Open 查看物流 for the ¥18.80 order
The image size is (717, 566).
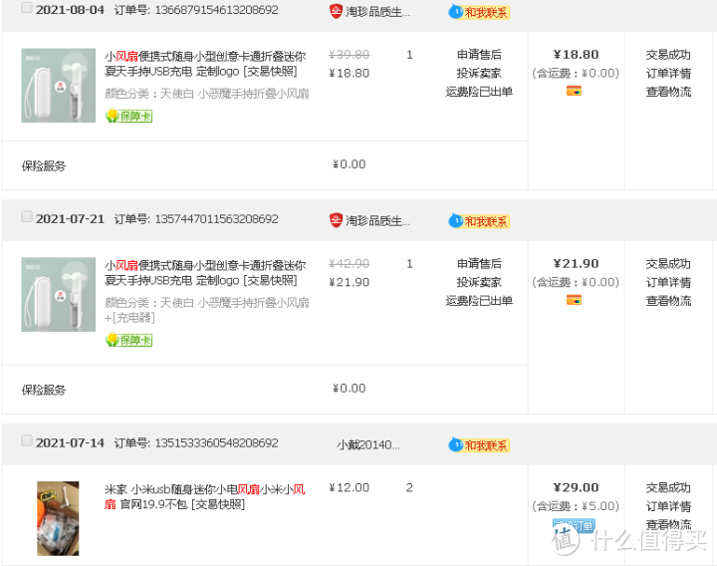tap(668, 92)
